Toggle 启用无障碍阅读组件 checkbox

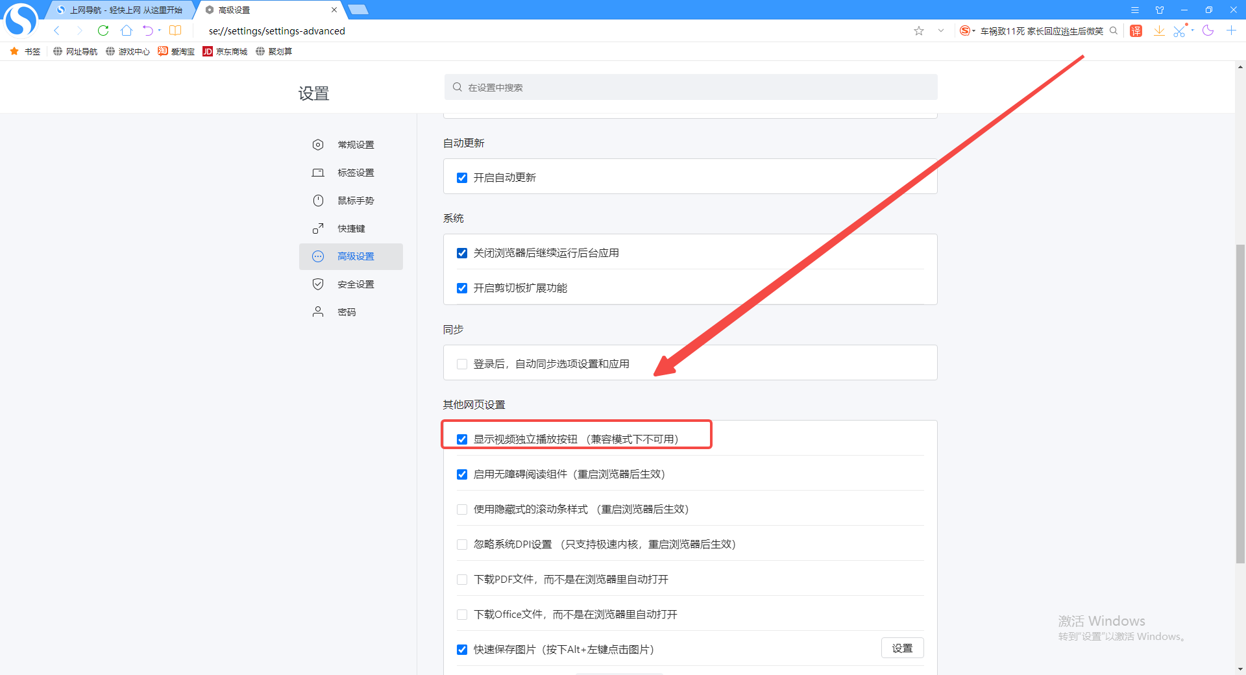point(462,474)
